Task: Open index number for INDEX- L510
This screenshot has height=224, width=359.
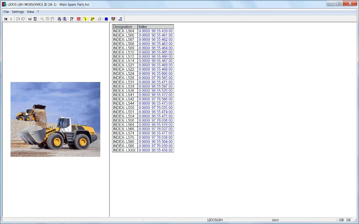Action: coord(156,52)
